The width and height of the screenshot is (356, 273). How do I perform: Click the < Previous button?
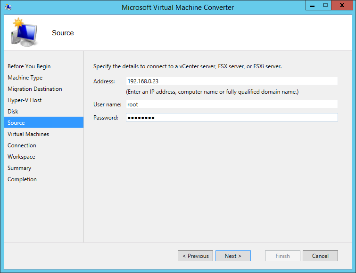click(195, 256)
